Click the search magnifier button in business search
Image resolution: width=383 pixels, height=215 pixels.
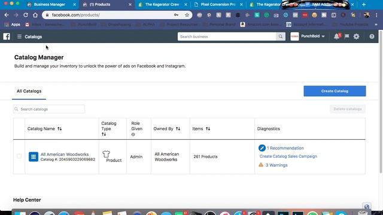point(281,36)
